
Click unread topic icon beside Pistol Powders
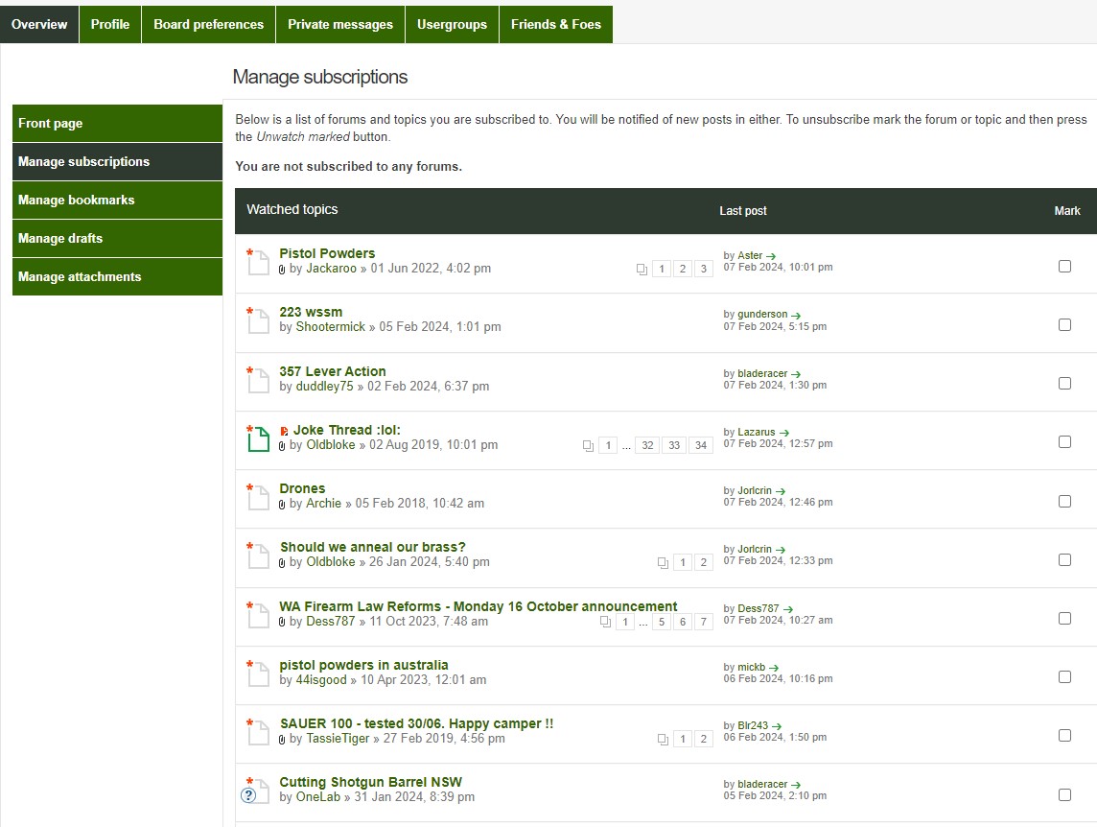257,262
